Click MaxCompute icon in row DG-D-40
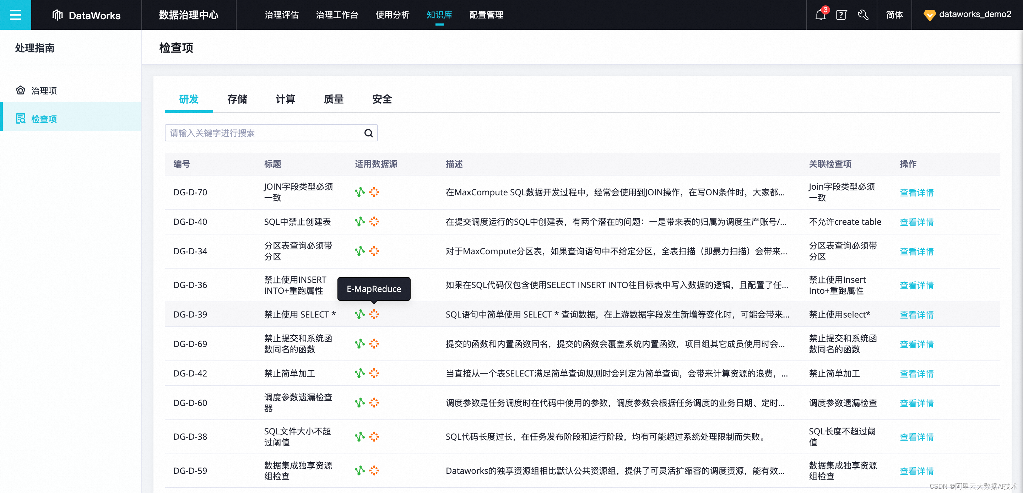 coord(359,222)
